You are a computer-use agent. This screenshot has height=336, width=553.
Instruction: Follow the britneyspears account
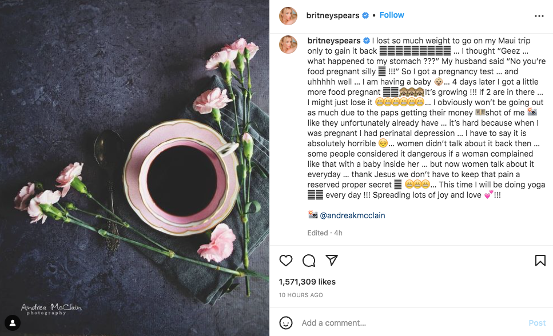pyautogui.click(x=392, y=15)
